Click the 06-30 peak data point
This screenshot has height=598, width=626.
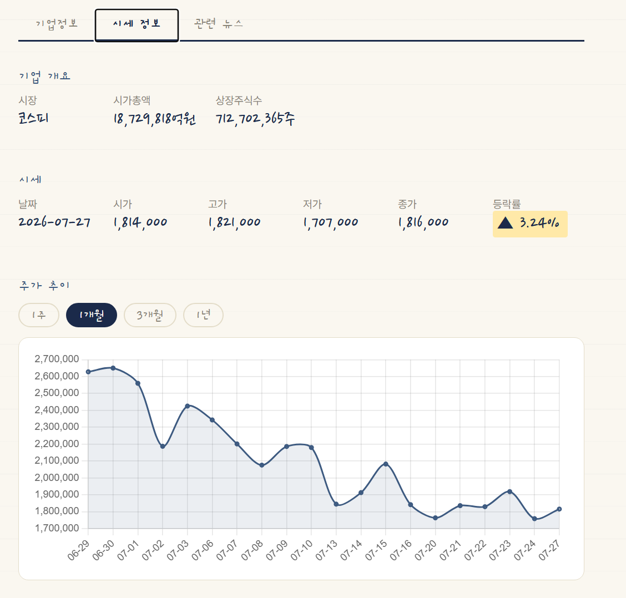[113, 368]
